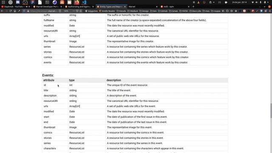Open the Firefox icon in the top bar
272x153 pixels.
[76, 2]
